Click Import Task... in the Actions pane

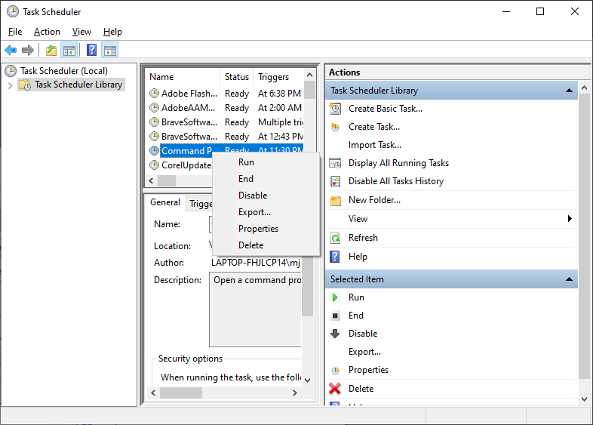tap(374, 145)
